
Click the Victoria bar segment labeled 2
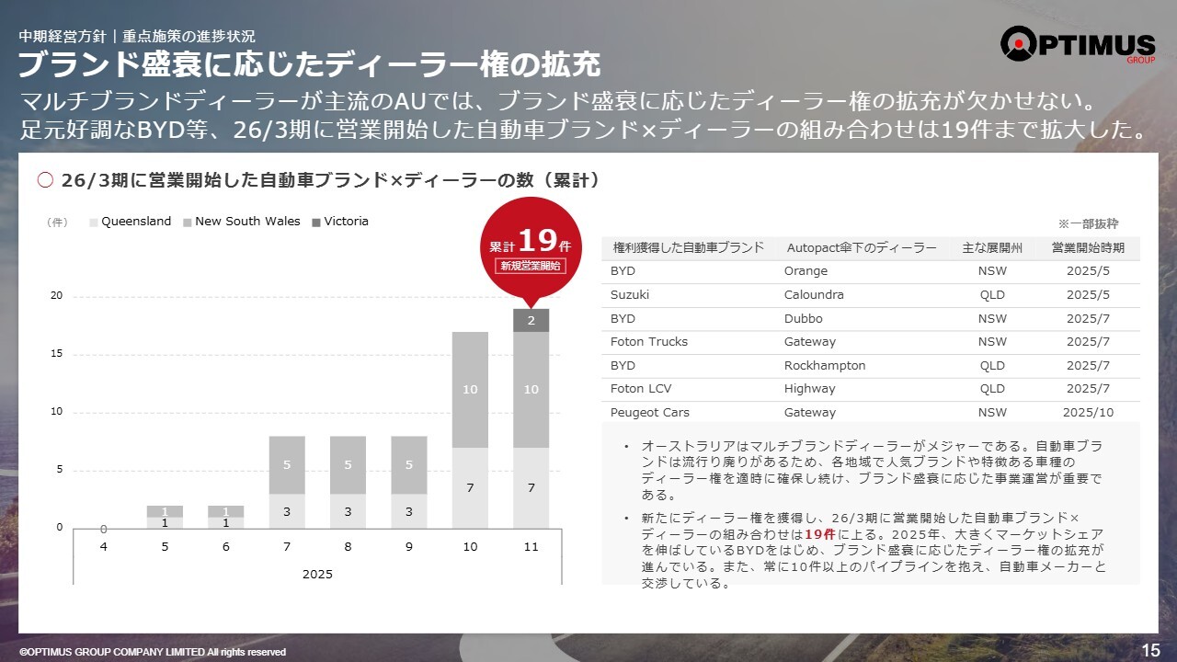coord(531,321)
